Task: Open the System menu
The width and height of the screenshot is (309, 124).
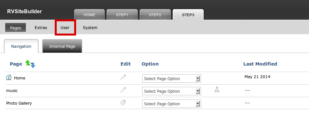Action: tap(90, 28)
